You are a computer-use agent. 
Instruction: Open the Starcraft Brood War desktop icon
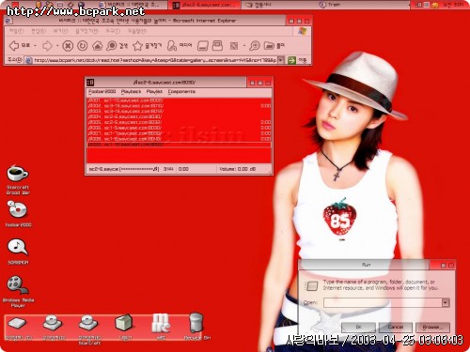(18, 173)
